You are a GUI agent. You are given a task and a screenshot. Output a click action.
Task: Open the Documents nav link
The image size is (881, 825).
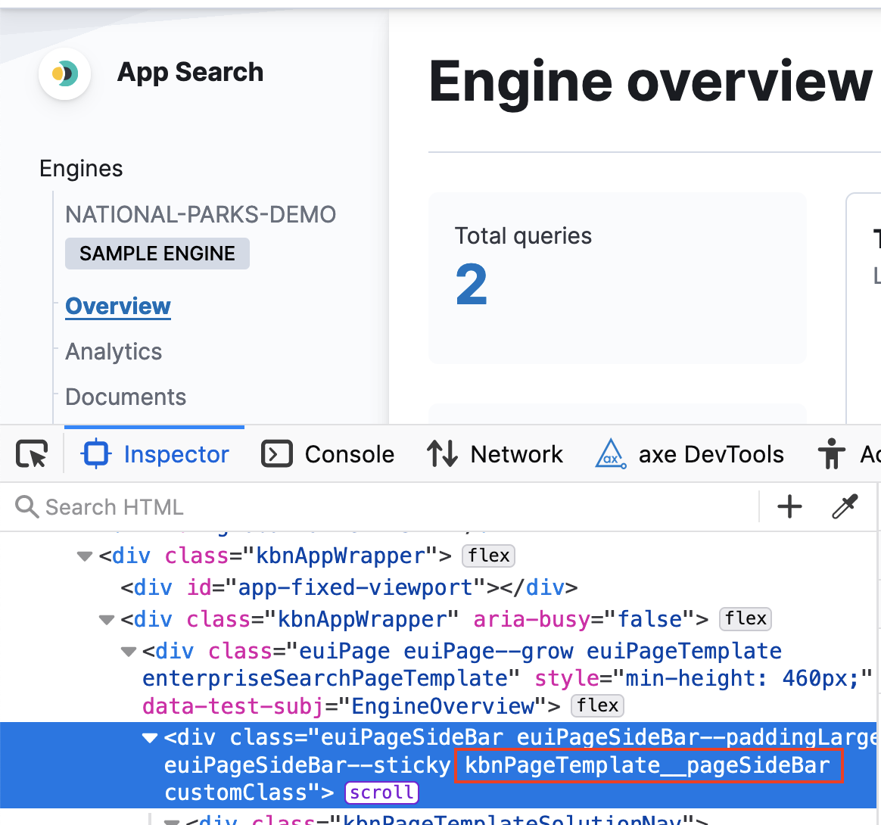[x=126, y=397]
